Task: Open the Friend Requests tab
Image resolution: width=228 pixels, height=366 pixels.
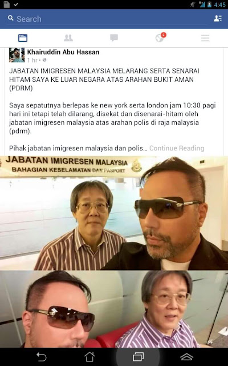Action: pos(68,38)
